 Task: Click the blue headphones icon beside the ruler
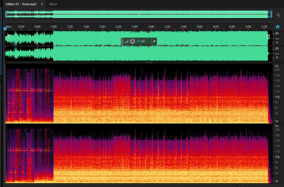[277, 27]
